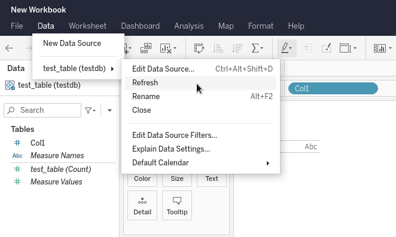Open the Clear sheet dropdown arrow
The image size is (396, 237).
click(x=175, y=48)
